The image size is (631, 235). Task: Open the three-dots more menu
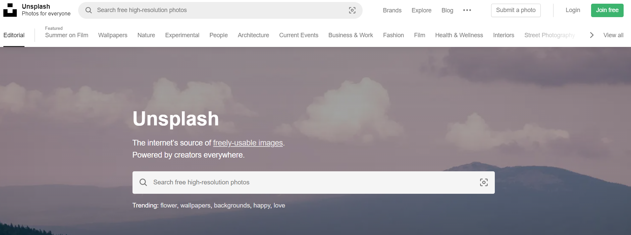467,10
